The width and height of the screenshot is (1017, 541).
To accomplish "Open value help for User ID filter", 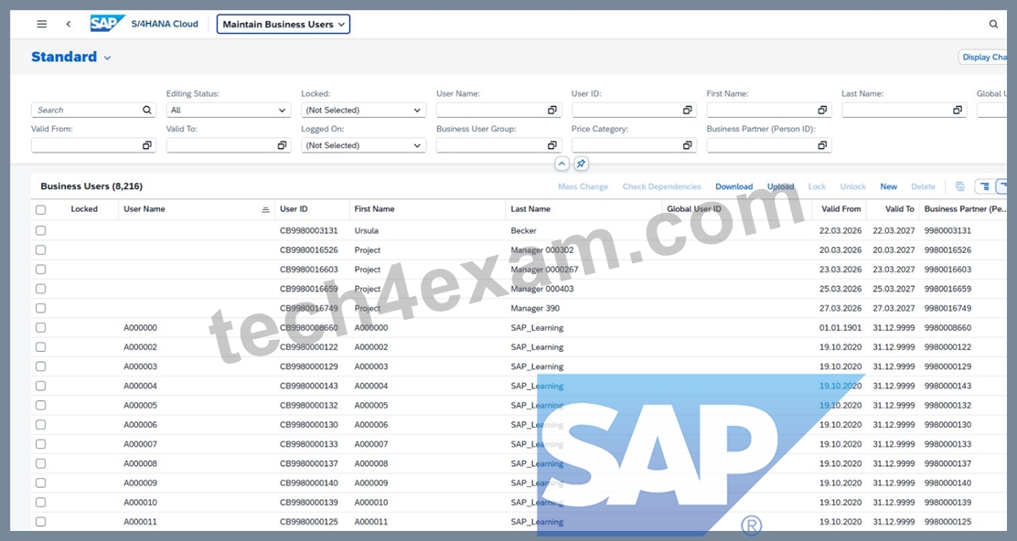I will coord(687,111).
